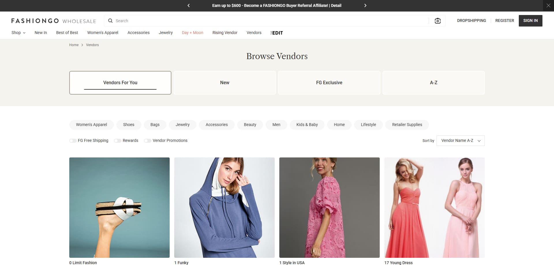This screenshot has height=265, width=554.
Task: Toggle Vendor Promotions filter switch
Action: click(147, 141)
